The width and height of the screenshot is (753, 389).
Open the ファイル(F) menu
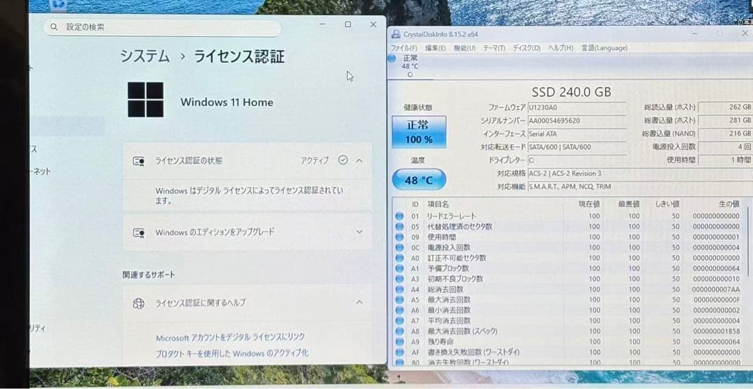coord(404,48)
